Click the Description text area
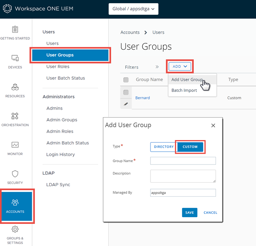 [183, 176]
